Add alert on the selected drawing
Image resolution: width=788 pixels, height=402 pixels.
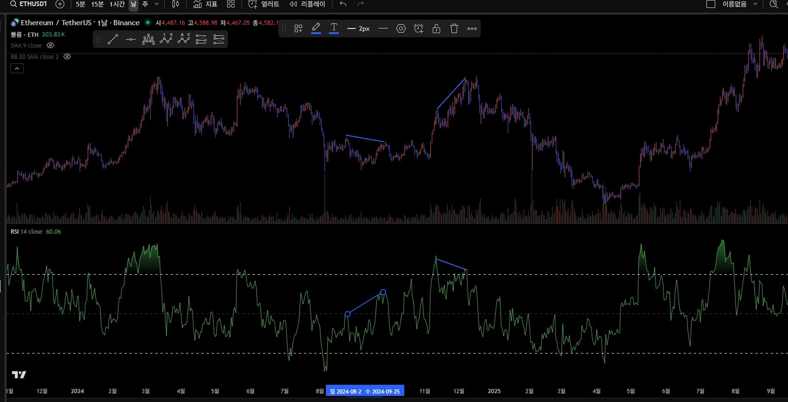[x=419, y=28]
